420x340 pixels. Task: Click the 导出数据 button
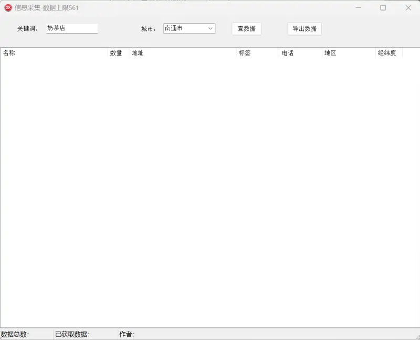pyautogui.click(x=303, y=29)
